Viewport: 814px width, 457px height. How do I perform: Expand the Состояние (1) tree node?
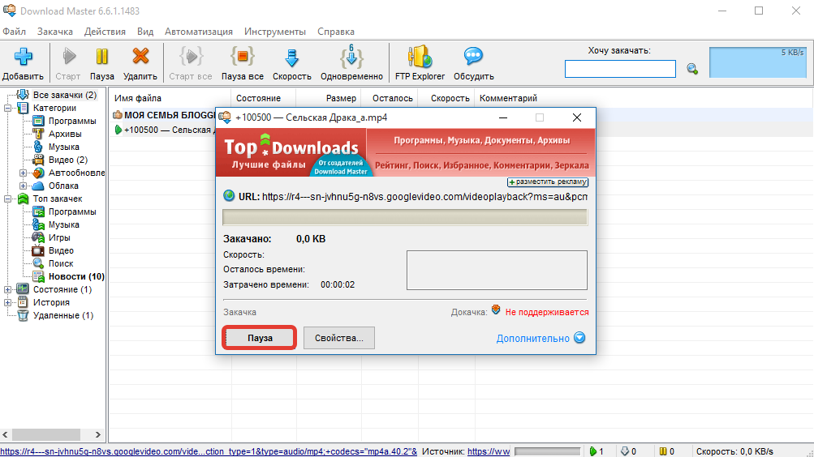point(8,289)
